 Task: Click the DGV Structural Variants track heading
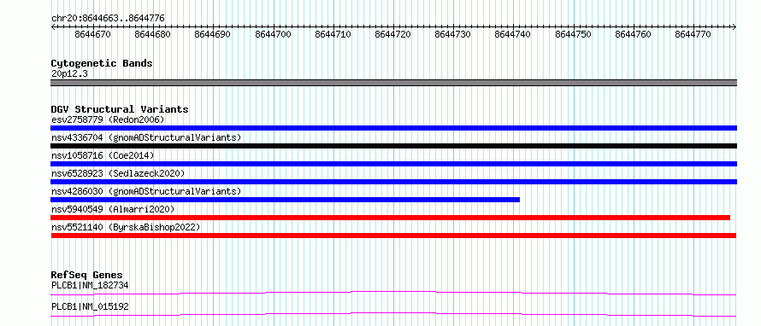[120, 109]
